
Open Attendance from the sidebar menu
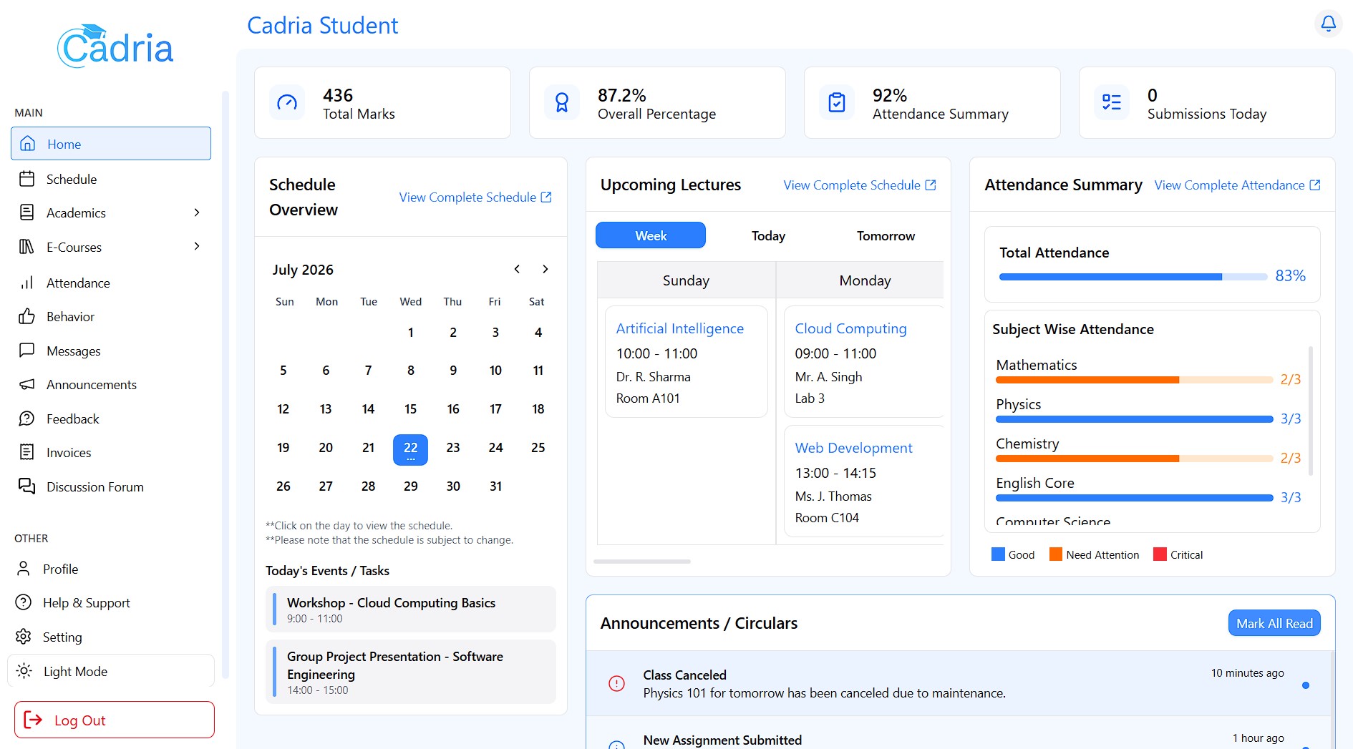coord(111,283)
